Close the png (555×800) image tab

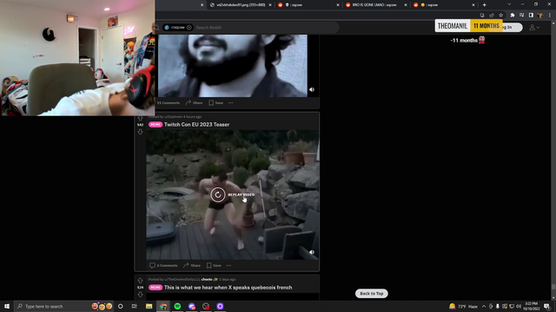(x=270, y=5)
